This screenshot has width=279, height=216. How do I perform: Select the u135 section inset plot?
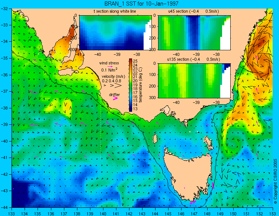(x=194, y=81)
